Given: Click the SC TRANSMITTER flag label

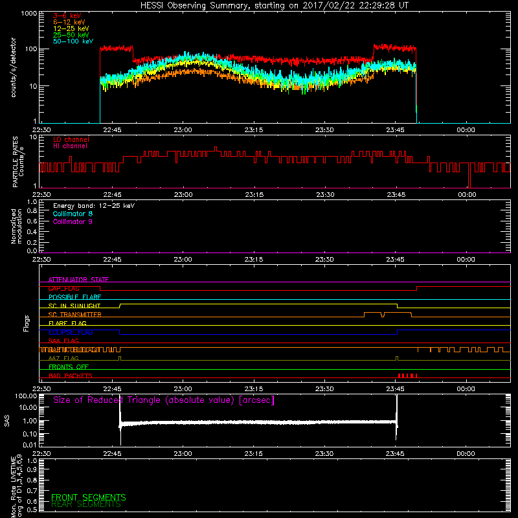Looking at the screenshot, I should [x=75, y=315].
